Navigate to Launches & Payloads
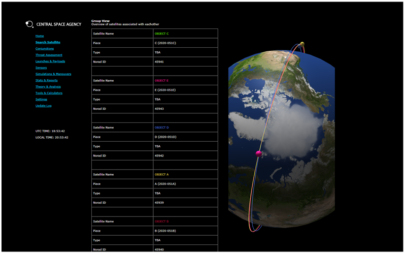Image resolution: width=406 pixels, height=254 pixels. point(50,61)
